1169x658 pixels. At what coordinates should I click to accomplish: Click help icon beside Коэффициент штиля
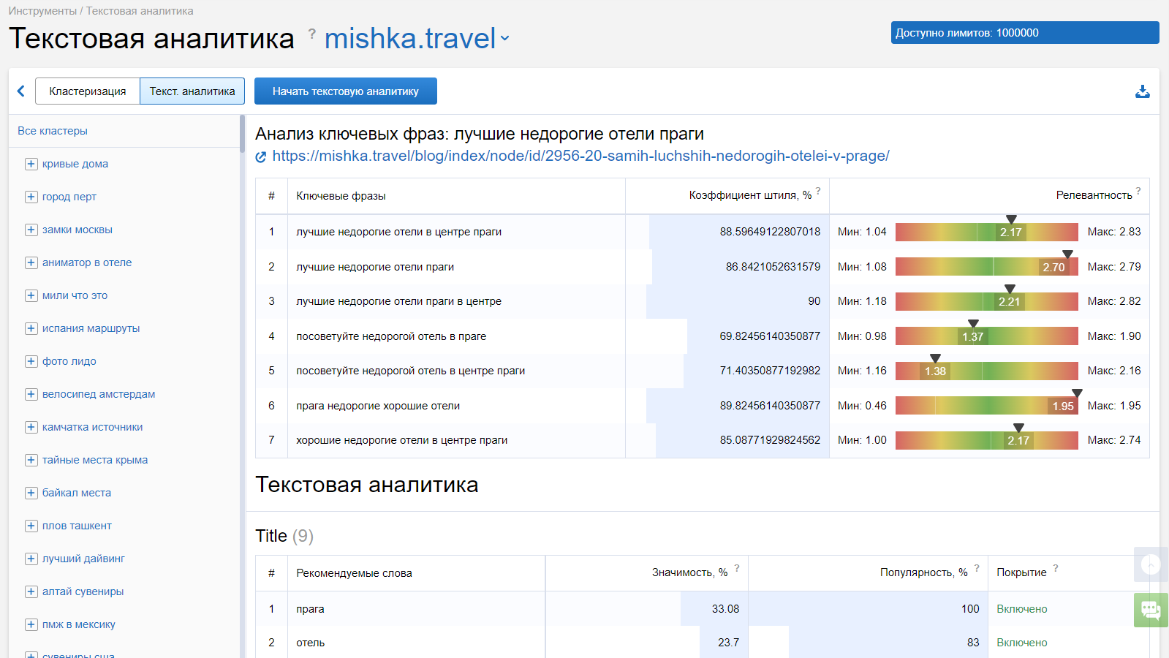click(x=818, y=191)
